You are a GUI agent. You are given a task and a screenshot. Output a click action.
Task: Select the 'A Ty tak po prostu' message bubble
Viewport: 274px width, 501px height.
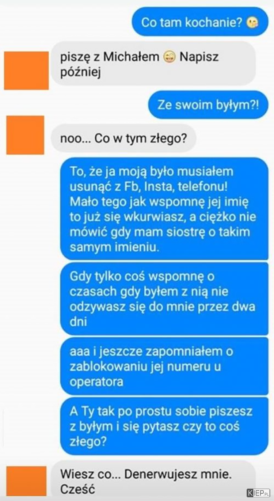point(164,426)
